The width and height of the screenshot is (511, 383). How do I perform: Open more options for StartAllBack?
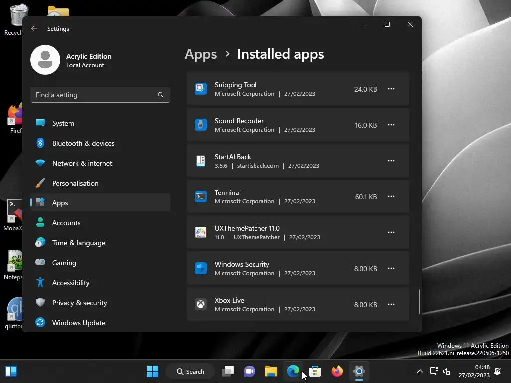click(391, 161)
